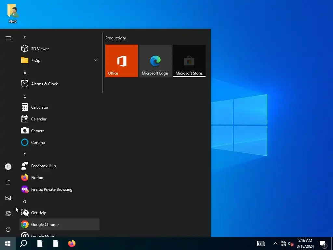Open Firefox Private Browsing

pyautogui.click(x=60, y=189)
